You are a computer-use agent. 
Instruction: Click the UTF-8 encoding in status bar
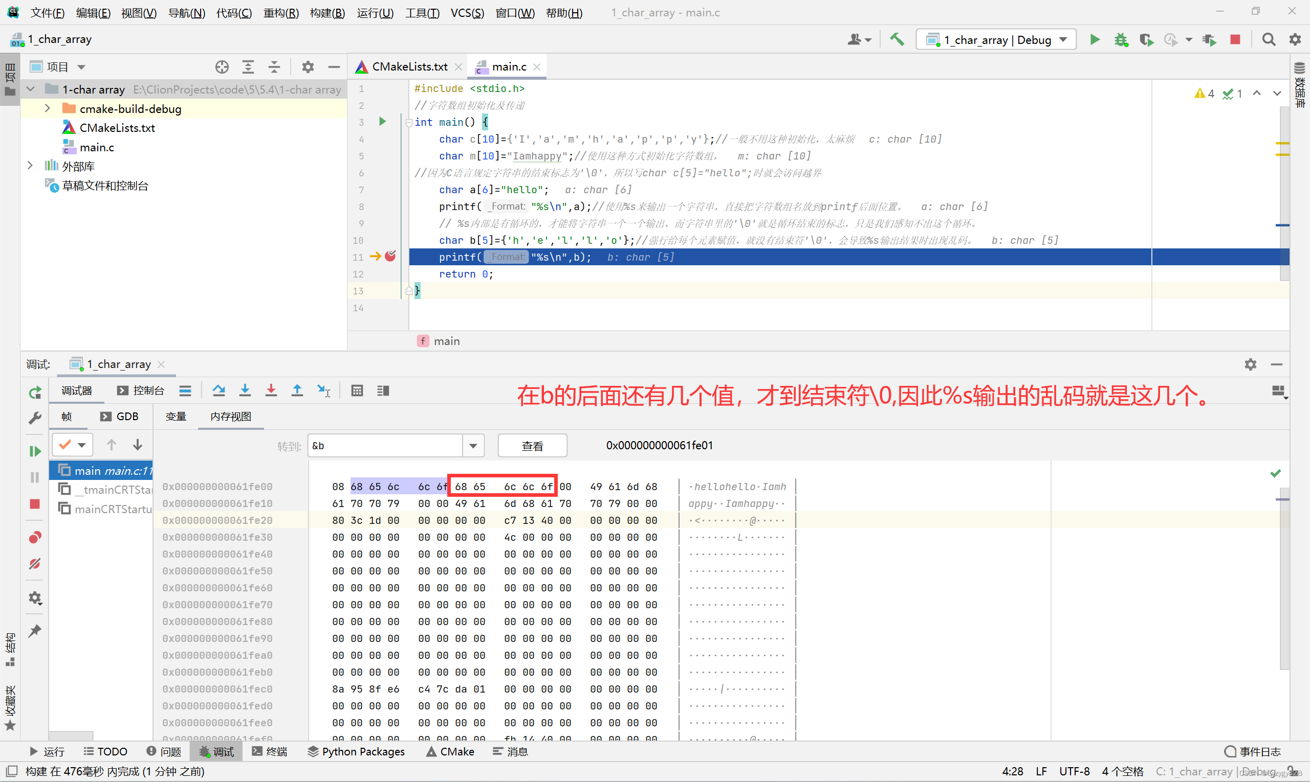[x=1075, y=771]
